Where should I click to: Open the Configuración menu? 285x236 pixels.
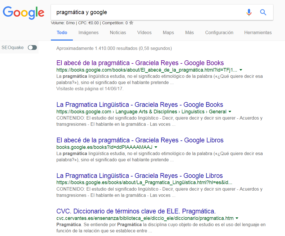tap(219, 32)
